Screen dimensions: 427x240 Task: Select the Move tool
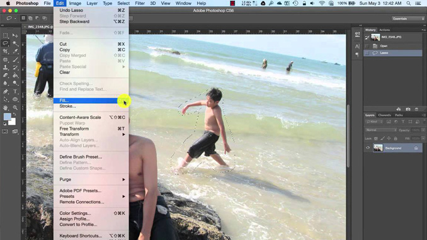[15, 36]
